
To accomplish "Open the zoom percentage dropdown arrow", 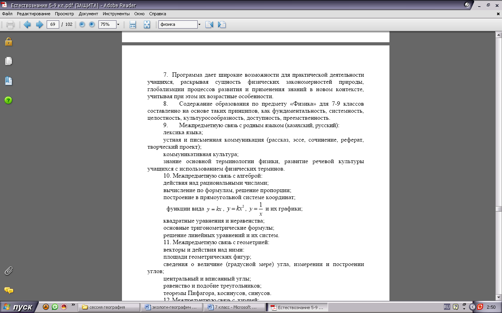I will coord(118,24).
